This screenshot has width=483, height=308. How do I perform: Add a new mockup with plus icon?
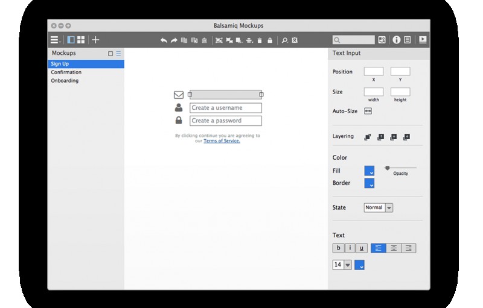[x=95, y=40]
